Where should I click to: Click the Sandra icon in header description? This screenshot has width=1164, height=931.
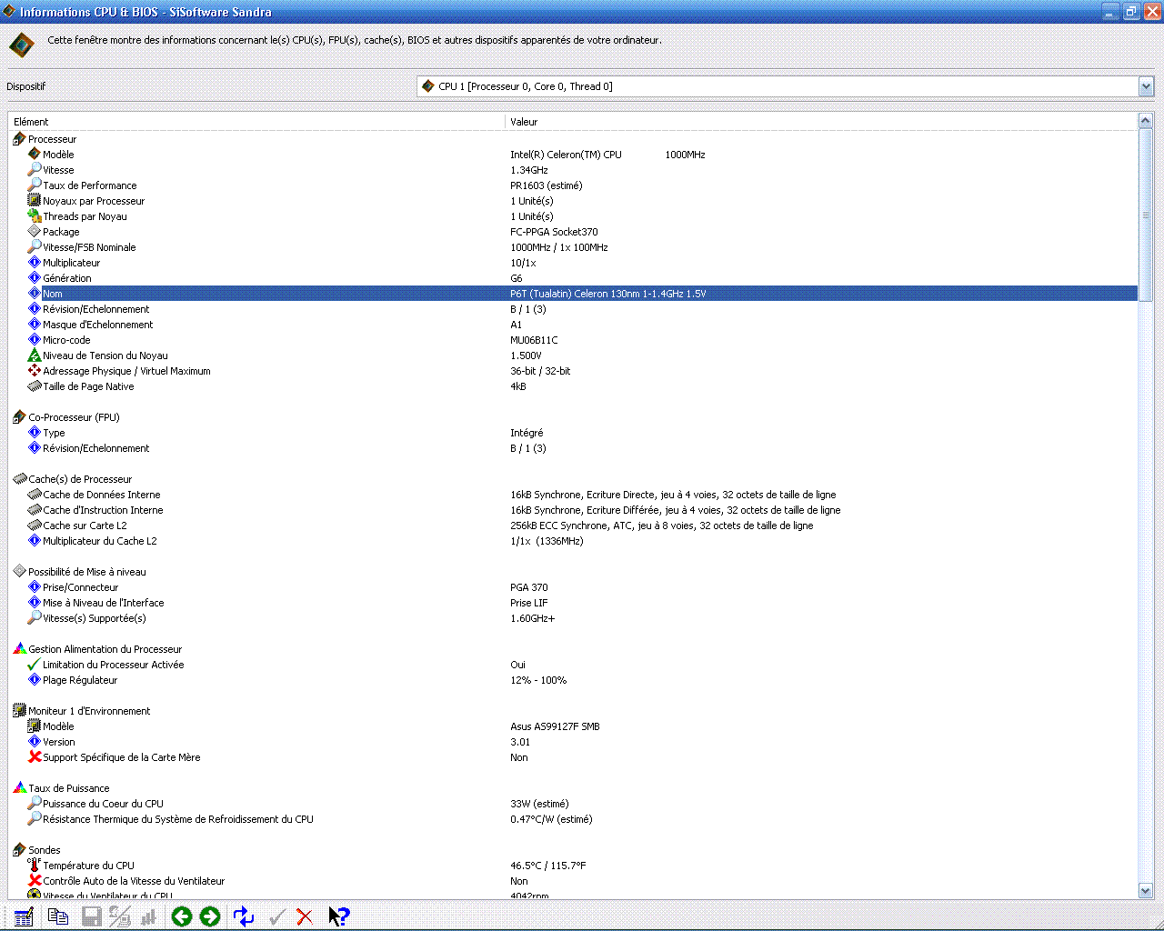pos(22,45)
